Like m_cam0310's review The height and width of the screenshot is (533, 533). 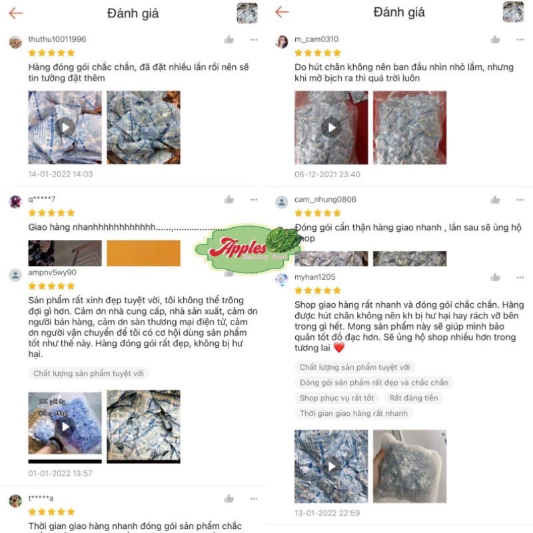point(495,40)
